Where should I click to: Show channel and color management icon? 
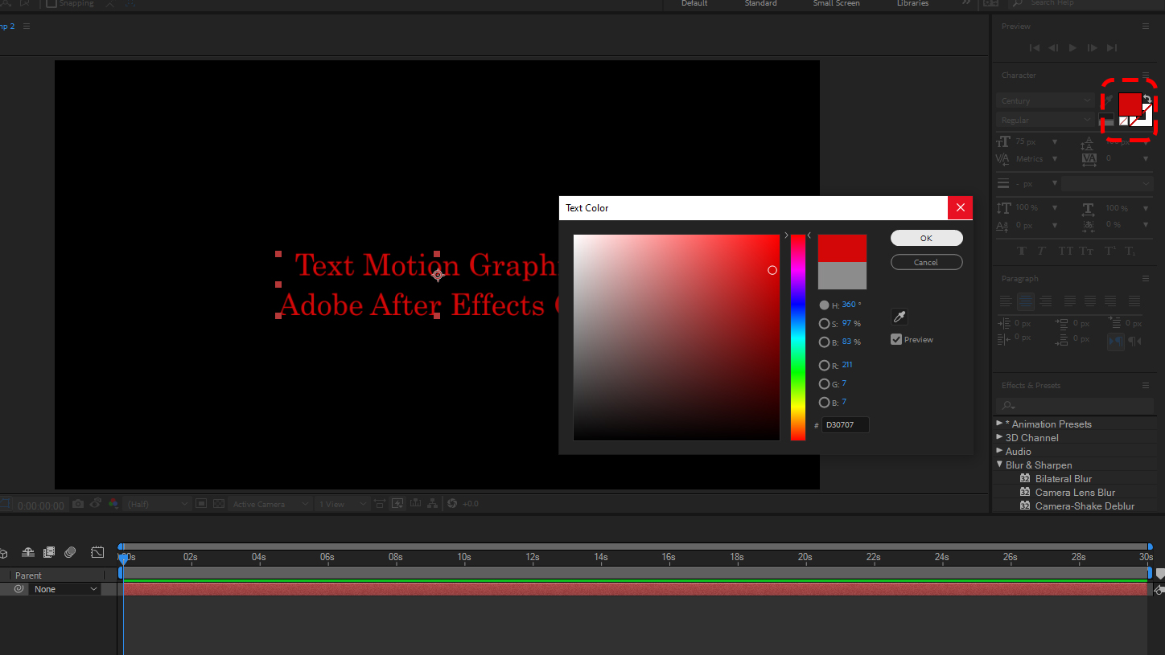coord(113,504)
